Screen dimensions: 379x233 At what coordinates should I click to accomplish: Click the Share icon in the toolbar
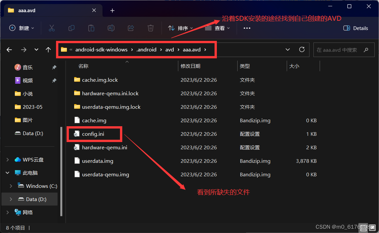click(131, 28)
